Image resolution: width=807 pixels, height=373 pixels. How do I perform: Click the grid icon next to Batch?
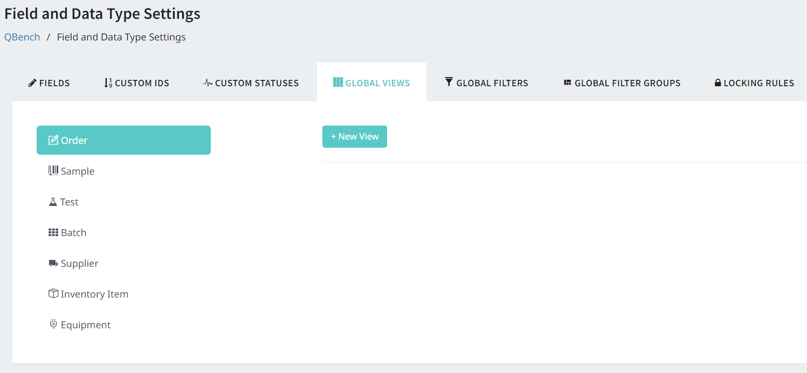point(53,232)
